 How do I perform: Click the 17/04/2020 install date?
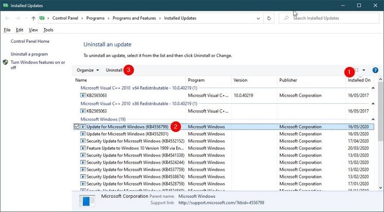click(x=358, y=141)
